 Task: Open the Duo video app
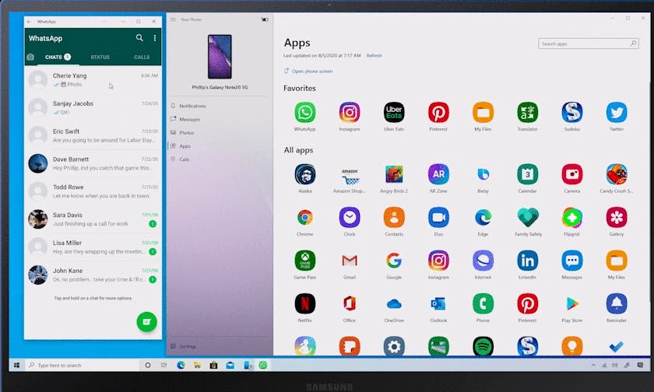coord(438,218)
